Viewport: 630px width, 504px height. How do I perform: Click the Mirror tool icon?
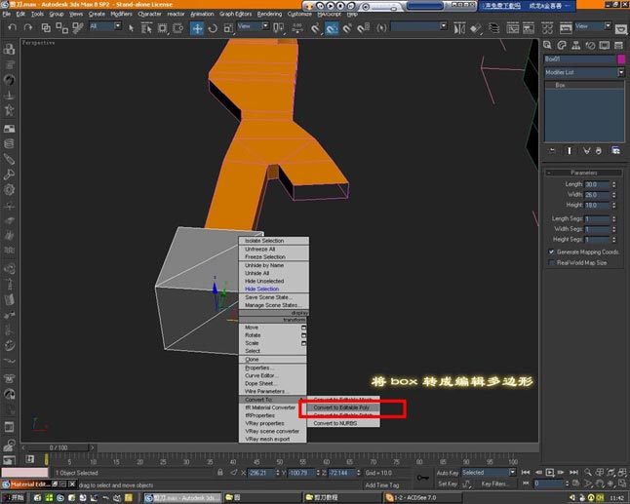[459, 28]
